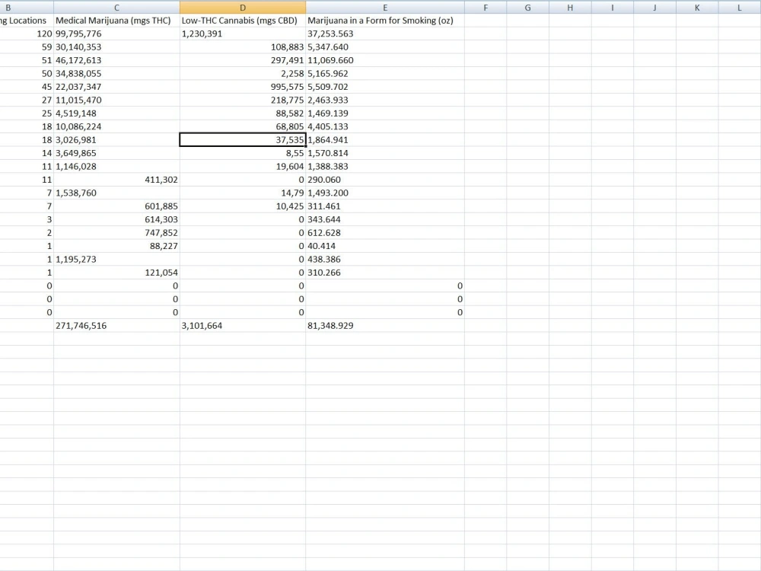The width and height of the screenshot is (761, 571).
Task: Click 'Marijuana in a Form for Smoking (oz)' cell
Action: click(385, 21)
